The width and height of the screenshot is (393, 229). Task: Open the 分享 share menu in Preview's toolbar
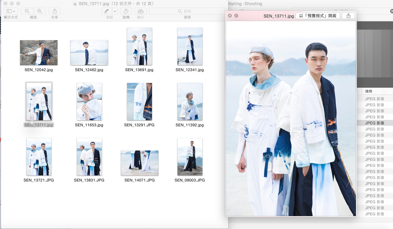55,11
